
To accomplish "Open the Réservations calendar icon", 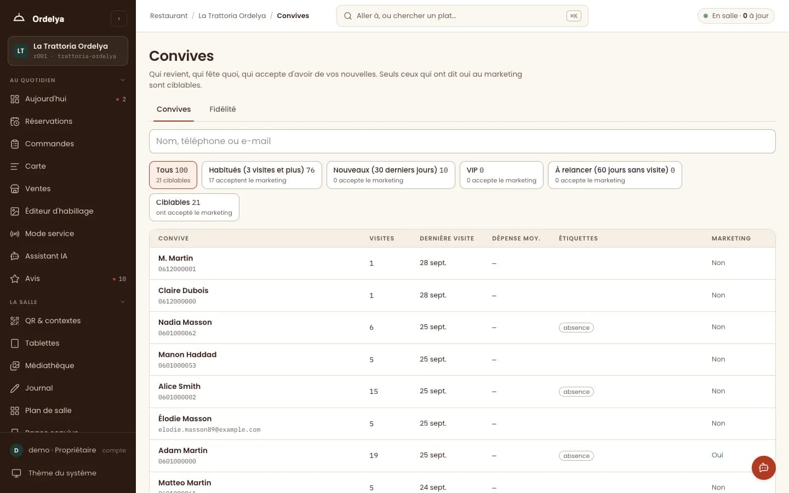I will tap(15, 122).
